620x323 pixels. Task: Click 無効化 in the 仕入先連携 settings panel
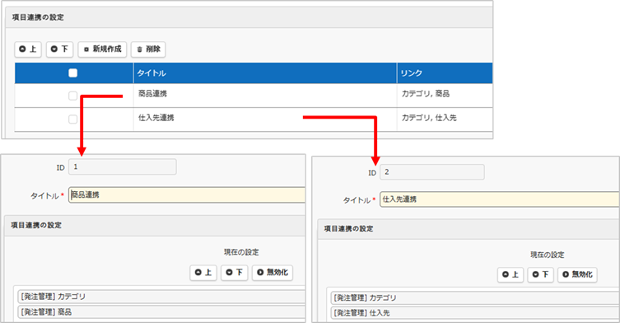click(577, 274)
